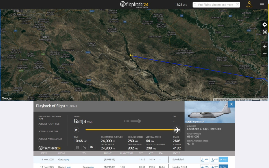Open the hamburger main menu

tap(262, 5)
